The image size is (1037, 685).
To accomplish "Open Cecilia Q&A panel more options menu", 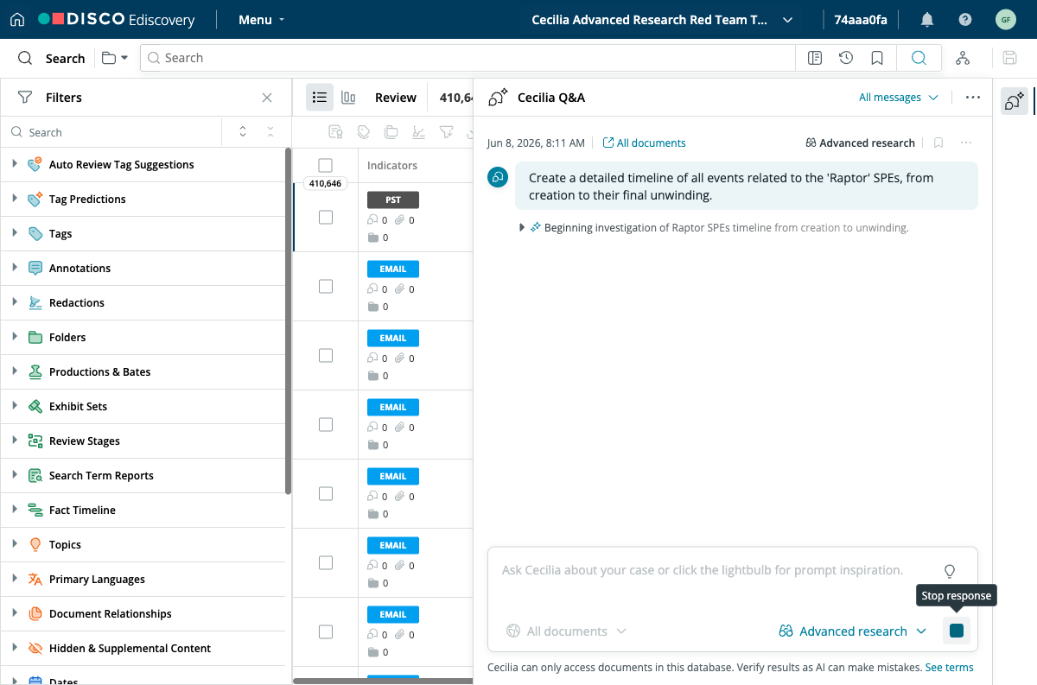I will pos(973,98).
